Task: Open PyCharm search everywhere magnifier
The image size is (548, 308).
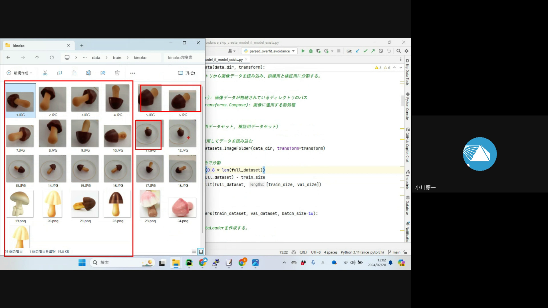Action: (398, 51)
